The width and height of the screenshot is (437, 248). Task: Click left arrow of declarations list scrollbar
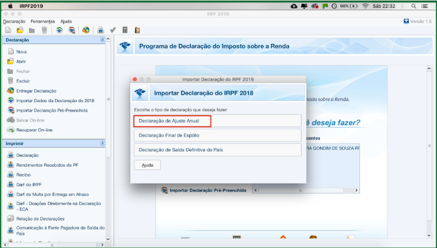256,191
